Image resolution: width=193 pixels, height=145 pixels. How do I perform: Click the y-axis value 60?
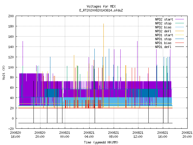click(x=12, y=88)
